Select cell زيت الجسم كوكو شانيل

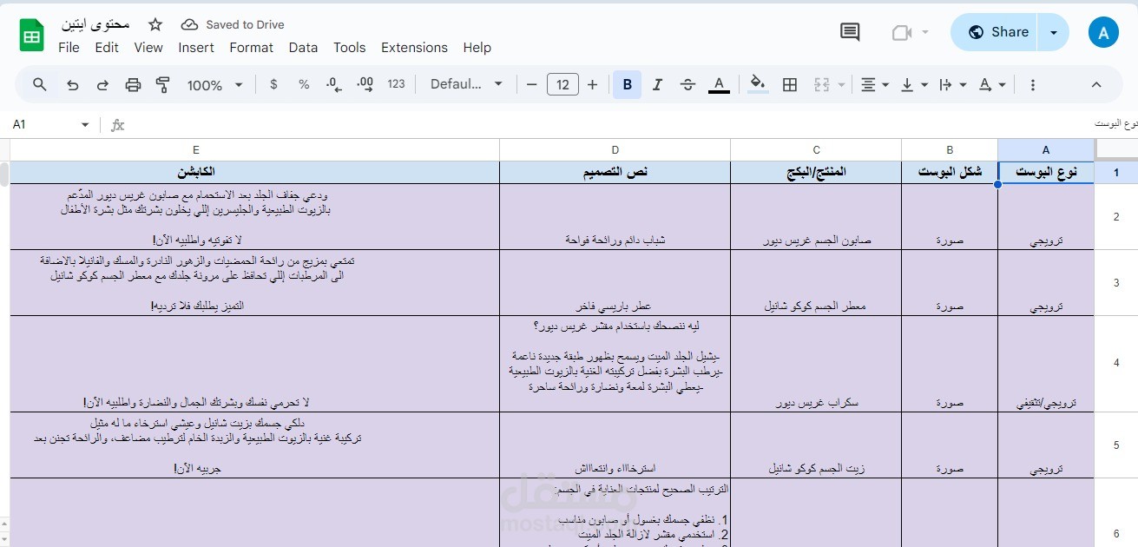pyautogui.click(x=816, y=445)
